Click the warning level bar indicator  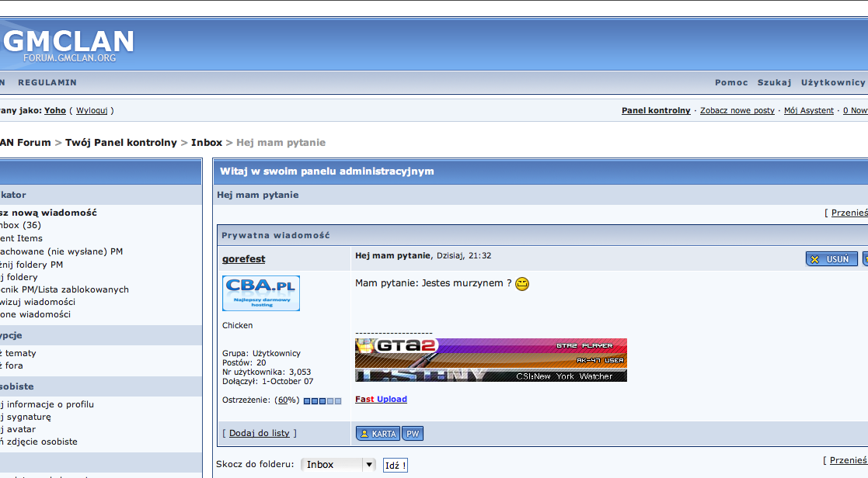[x=322, y=400]
